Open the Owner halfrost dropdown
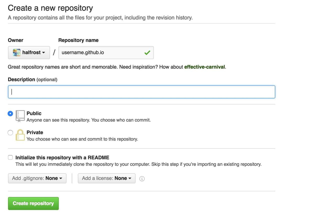Screen dimensions: 310x218 pos(29,52)
